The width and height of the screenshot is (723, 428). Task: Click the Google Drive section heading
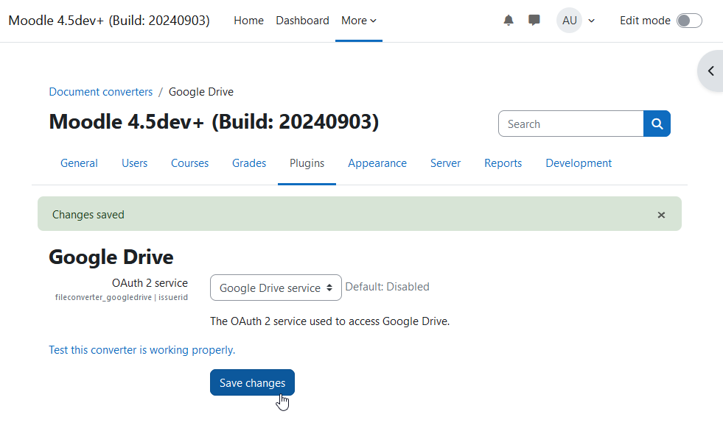point(111,257)
